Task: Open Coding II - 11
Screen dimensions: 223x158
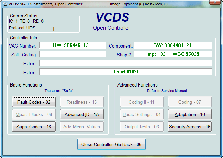Action: coord(141,102)
